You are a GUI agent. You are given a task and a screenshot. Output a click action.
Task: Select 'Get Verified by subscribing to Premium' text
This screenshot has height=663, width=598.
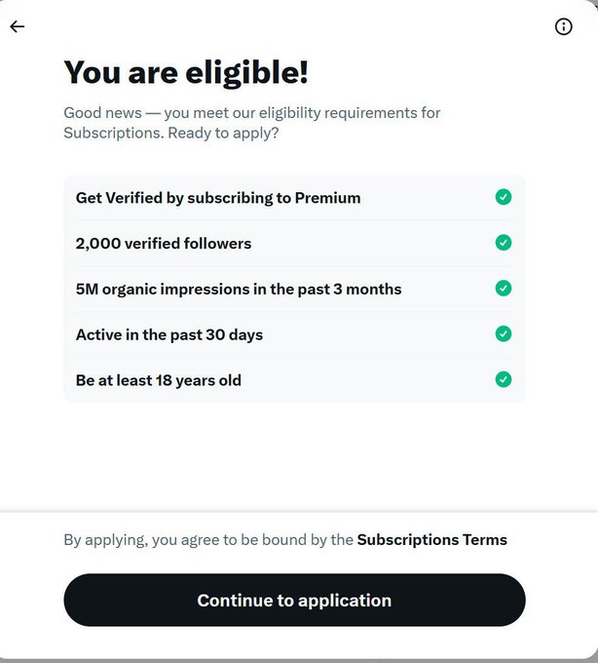[218, 198]
